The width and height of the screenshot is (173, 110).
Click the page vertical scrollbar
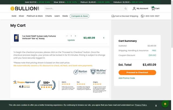[172, 24]
